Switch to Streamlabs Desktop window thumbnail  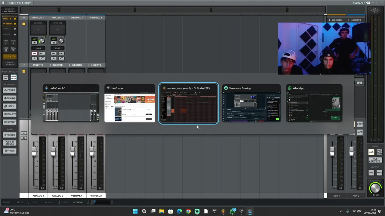(251, 103)
